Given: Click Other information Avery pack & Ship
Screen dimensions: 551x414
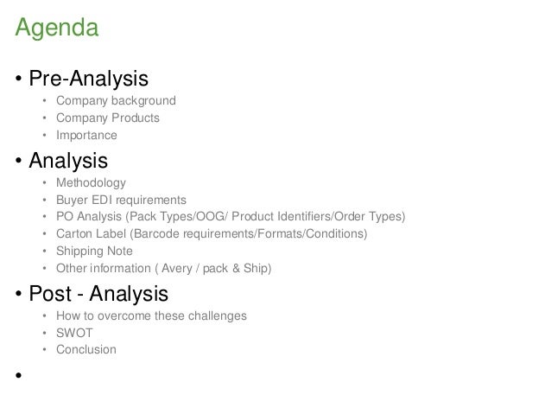Looking at the screenshot, I should point(164,269).
